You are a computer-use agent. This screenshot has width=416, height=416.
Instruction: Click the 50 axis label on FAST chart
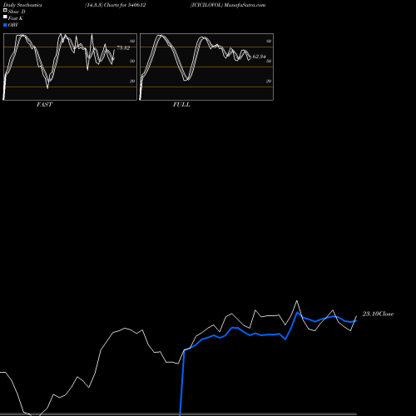(x=132, y=61)
